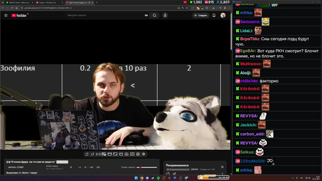This screenshot has width=322, height=181.
Task: Go to the YouTube home logo
Action: pos(19,15)
